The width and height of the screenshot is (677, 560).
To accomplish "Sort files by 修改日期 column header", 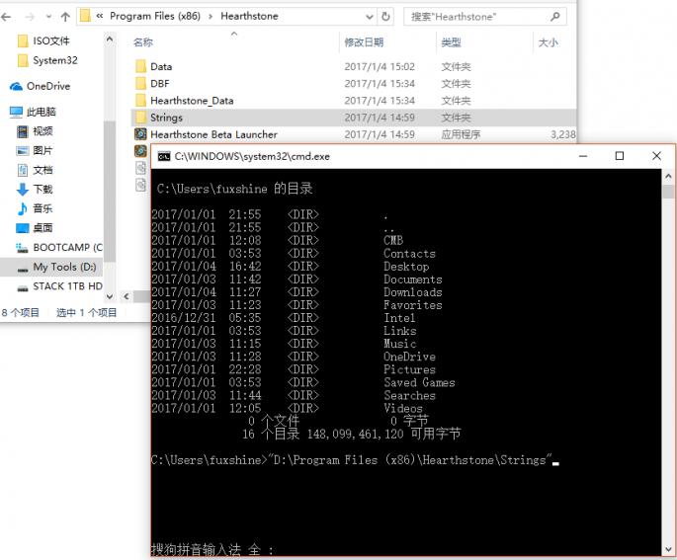I will (363, 42).
